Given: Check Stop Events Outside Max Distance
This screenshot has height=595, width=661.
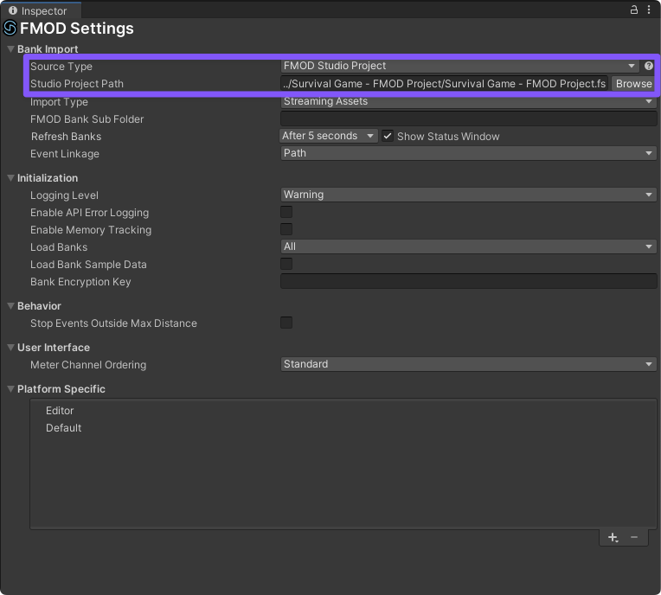Looking at the screenshot, I should tap(286, 323).
